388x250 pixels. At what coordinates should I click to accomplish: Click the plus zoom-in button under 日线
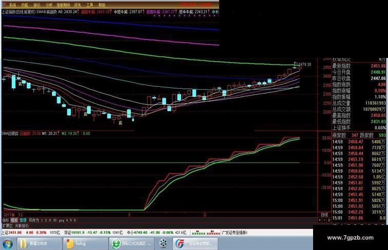point(320,220)
